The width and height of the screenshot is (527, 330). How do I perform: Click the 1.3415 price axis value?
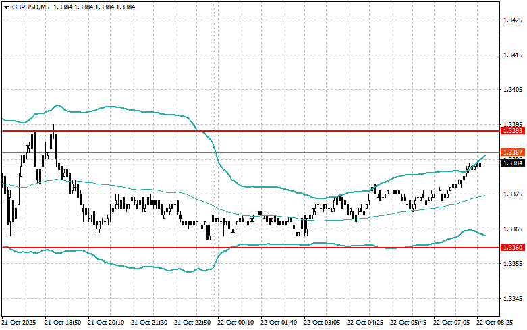(513, 55)
